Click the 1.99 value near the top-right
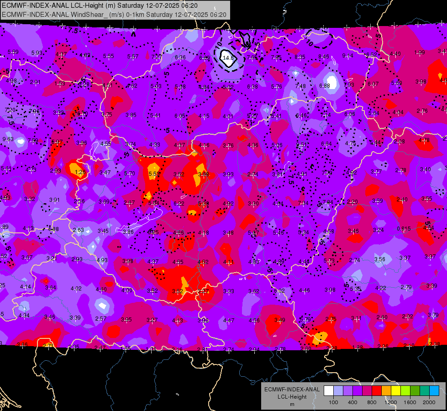447x411 pixels. (420, 53)
